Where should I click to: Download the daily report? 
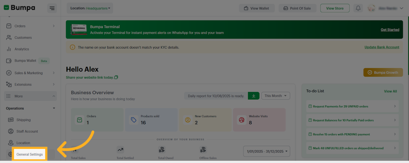pos(254,96)
